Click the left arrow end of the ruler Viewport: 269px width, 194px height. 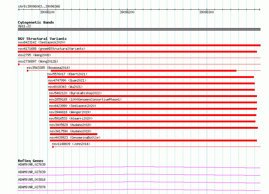click(19, 9)
